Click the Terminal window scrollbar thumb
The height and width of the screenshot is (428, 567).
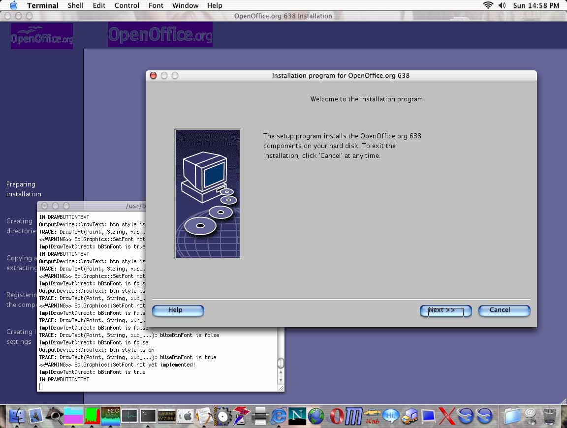pyautogui.click(x=281, y=363)
